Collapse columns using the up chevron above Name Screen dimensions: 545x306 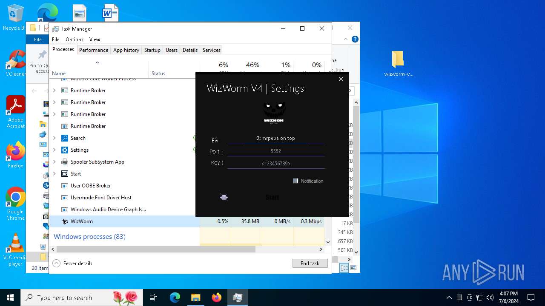tap(97, 62)
